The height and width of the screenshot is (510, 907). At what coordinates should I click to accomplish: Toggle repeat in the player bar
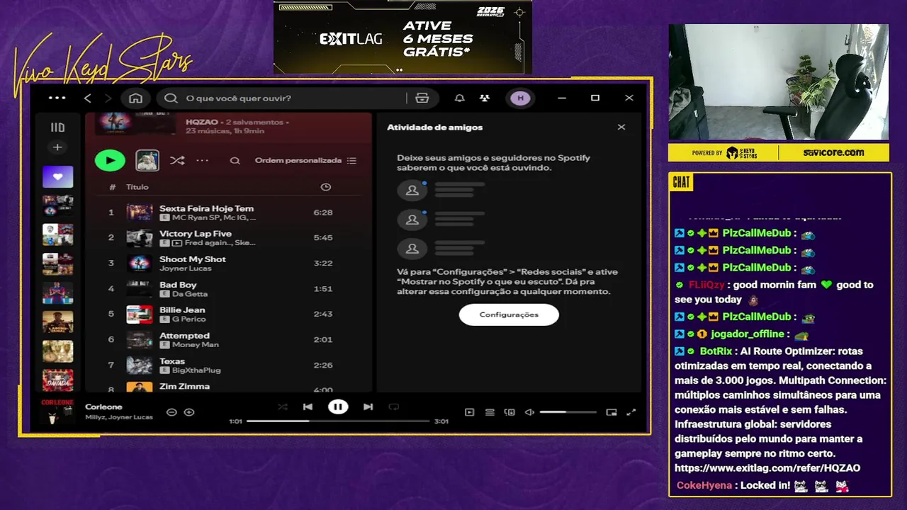394,407
